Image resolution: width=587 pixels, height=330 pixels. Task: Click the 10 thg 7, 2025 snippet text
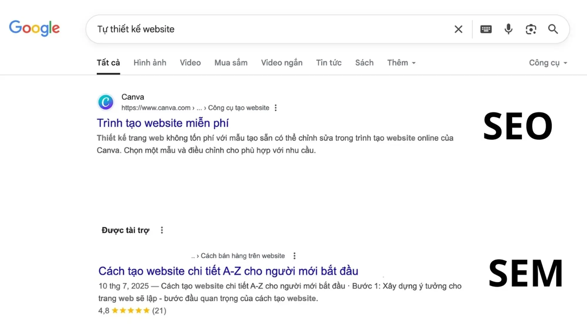coord(280,292)
